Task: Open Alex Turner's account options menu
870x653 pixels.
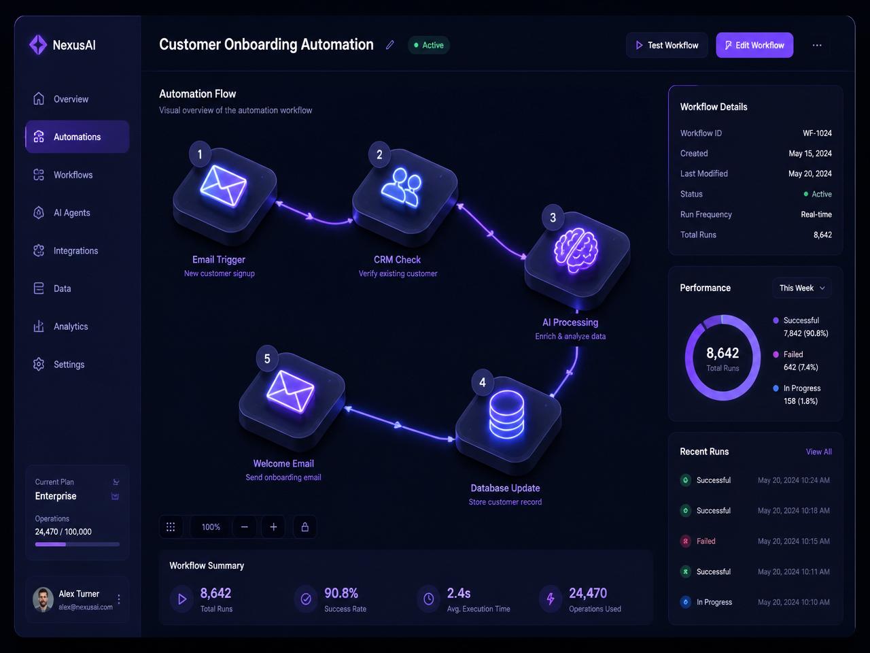Action: click(x=119, y=599)
